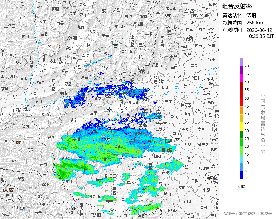This screenshot has height=219, width=276.
Task: Click the 确山 label on the map
Action: (167, 194)
